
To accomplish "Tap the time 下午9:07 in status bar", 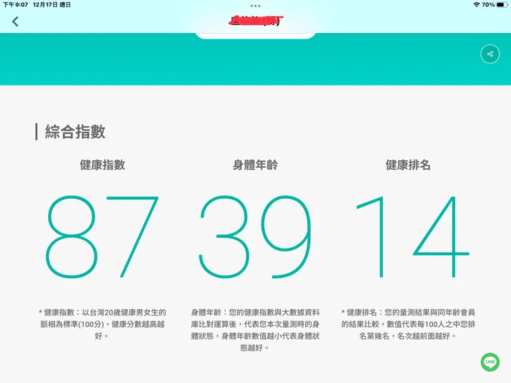I will [x=15, y=5].
